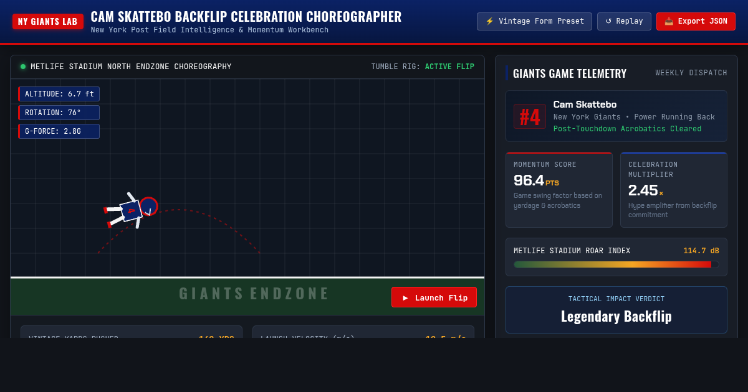
Task: Click New York Post Field Intelligence subtitle
Action: pyautogui.click(x=209, y=30)
